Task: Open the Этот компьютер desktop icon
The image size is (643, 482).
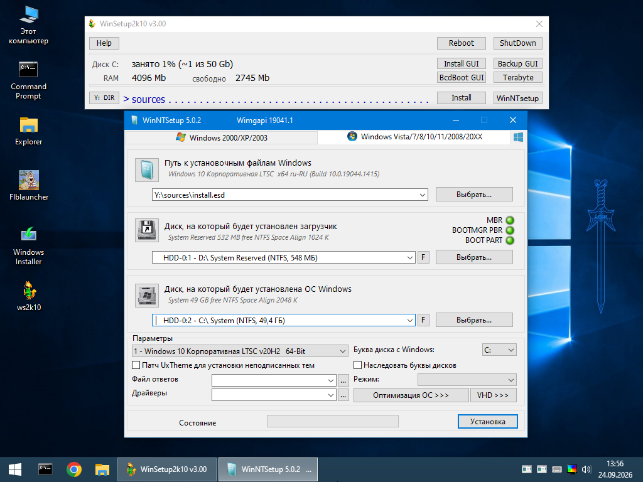Action: (28, 25)
